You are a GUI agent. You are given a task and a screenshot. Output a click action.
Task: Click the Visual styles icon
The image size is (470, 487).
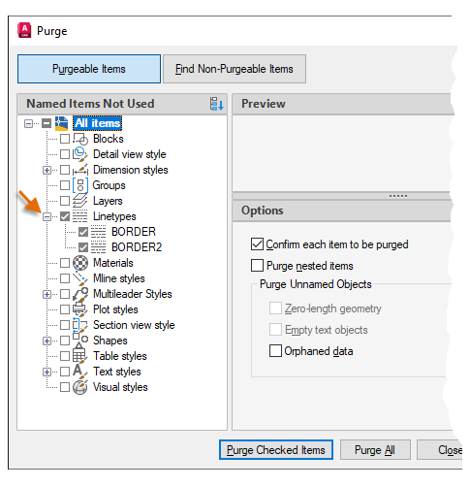coord(80,387)
